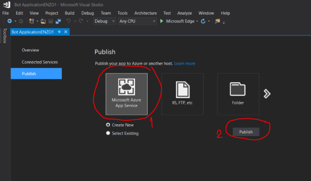Open the Debug menu

pos(87,13)
